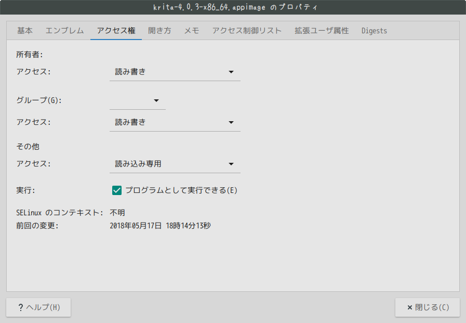Open the アクセス制御リスト tab
Screen dimensions: 466x323
247,31
